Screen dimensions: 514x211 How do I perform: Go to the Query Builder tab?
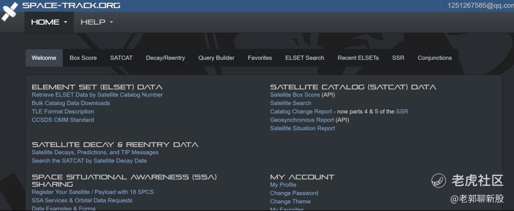[216, 58]
